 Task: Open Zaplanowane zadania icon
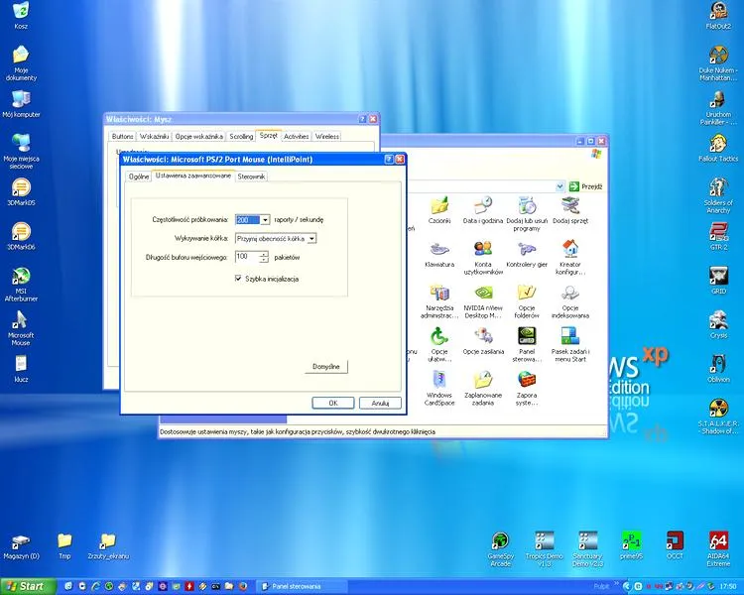[x=482, y=388]
